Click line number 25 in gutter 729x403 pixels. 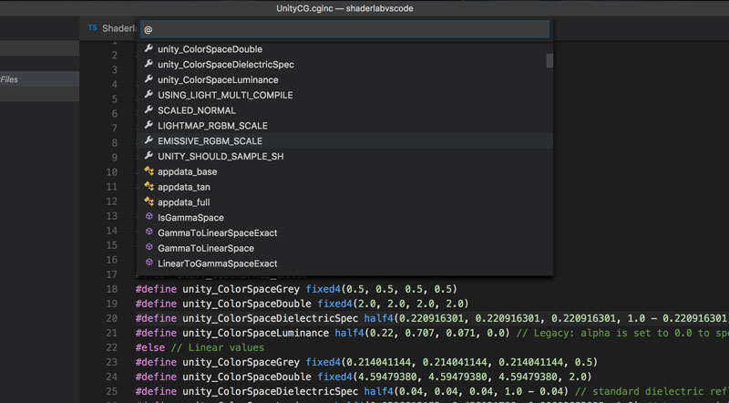[x=111, y=391]
